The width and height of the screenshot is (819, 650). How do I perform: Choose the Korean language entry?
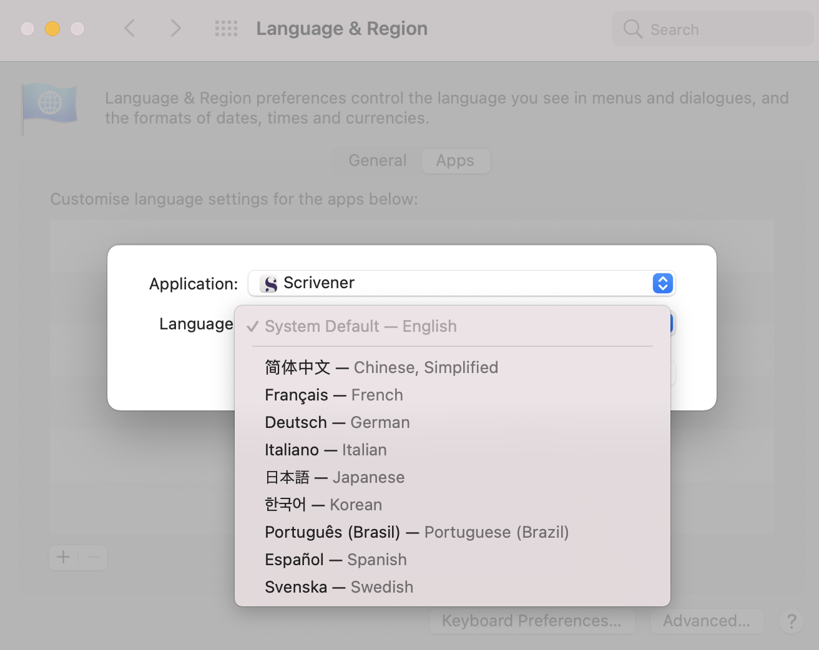click(x=452, y=505)
